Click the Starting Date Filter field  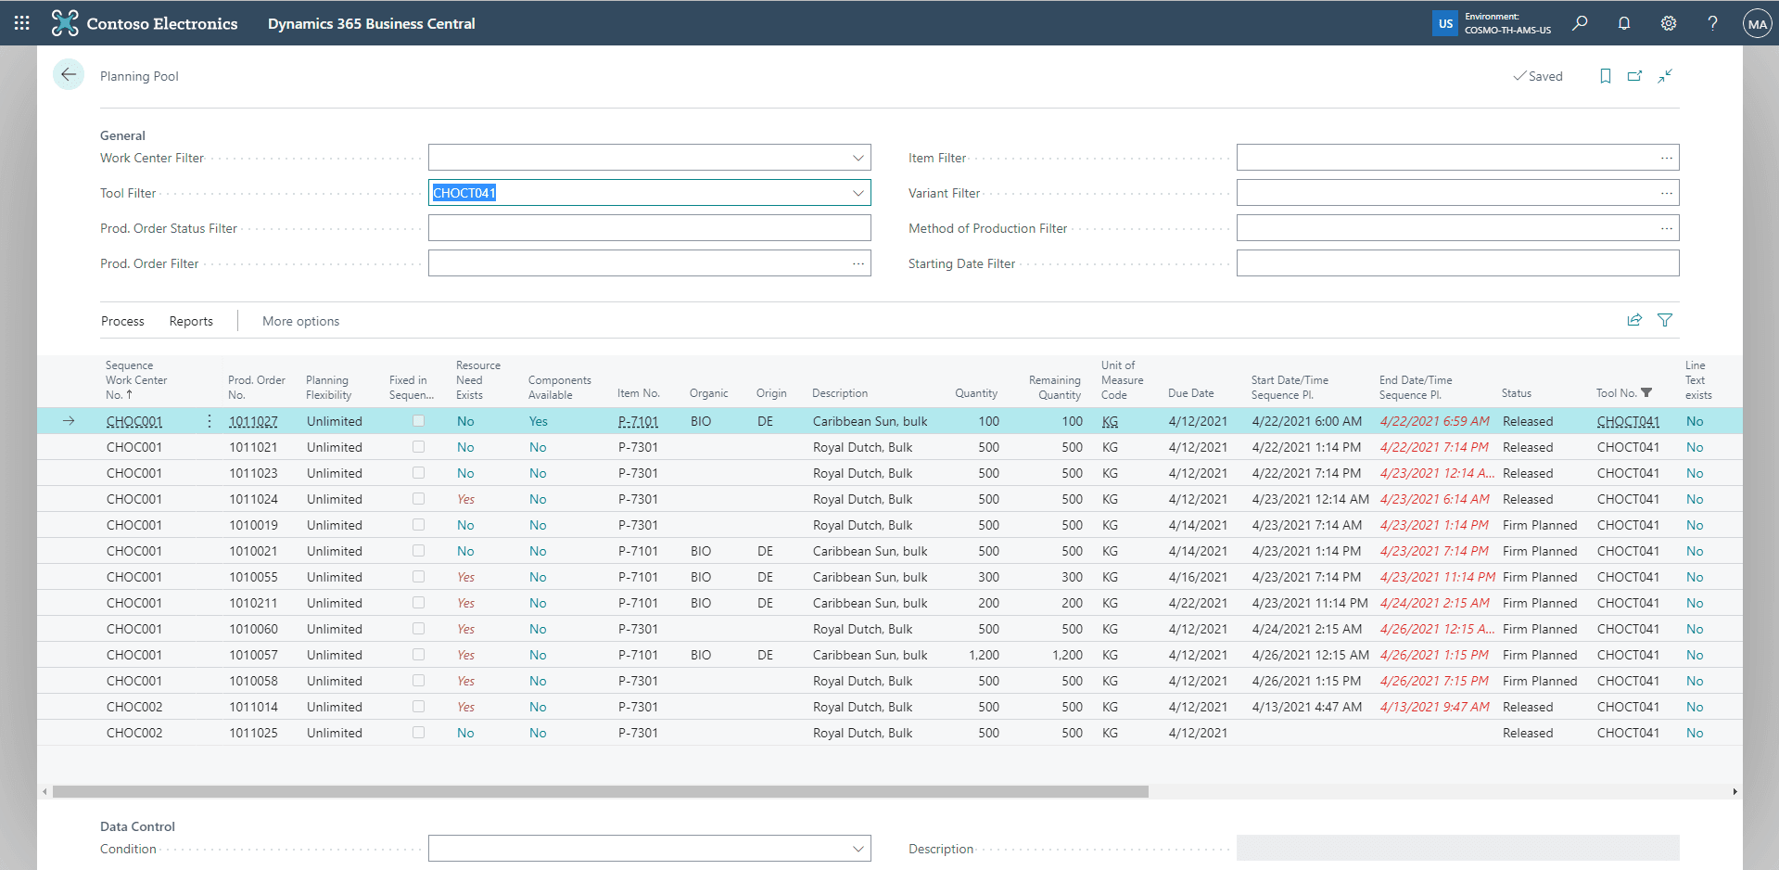point(1457,263)
